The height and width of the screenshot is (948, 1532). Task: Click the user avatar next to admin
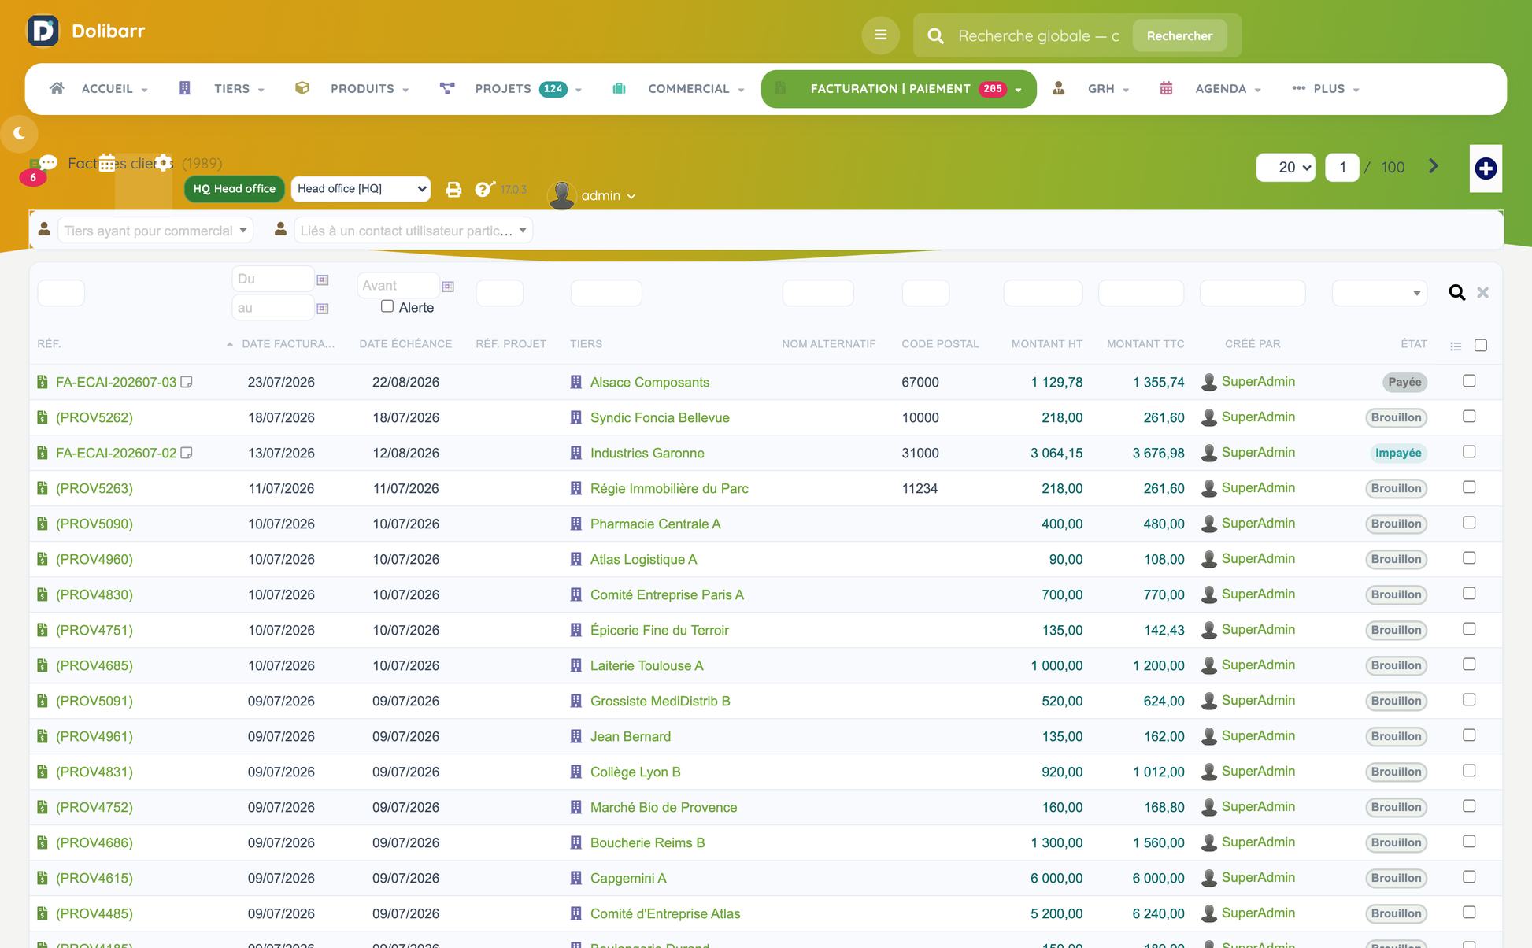(561, 194)
